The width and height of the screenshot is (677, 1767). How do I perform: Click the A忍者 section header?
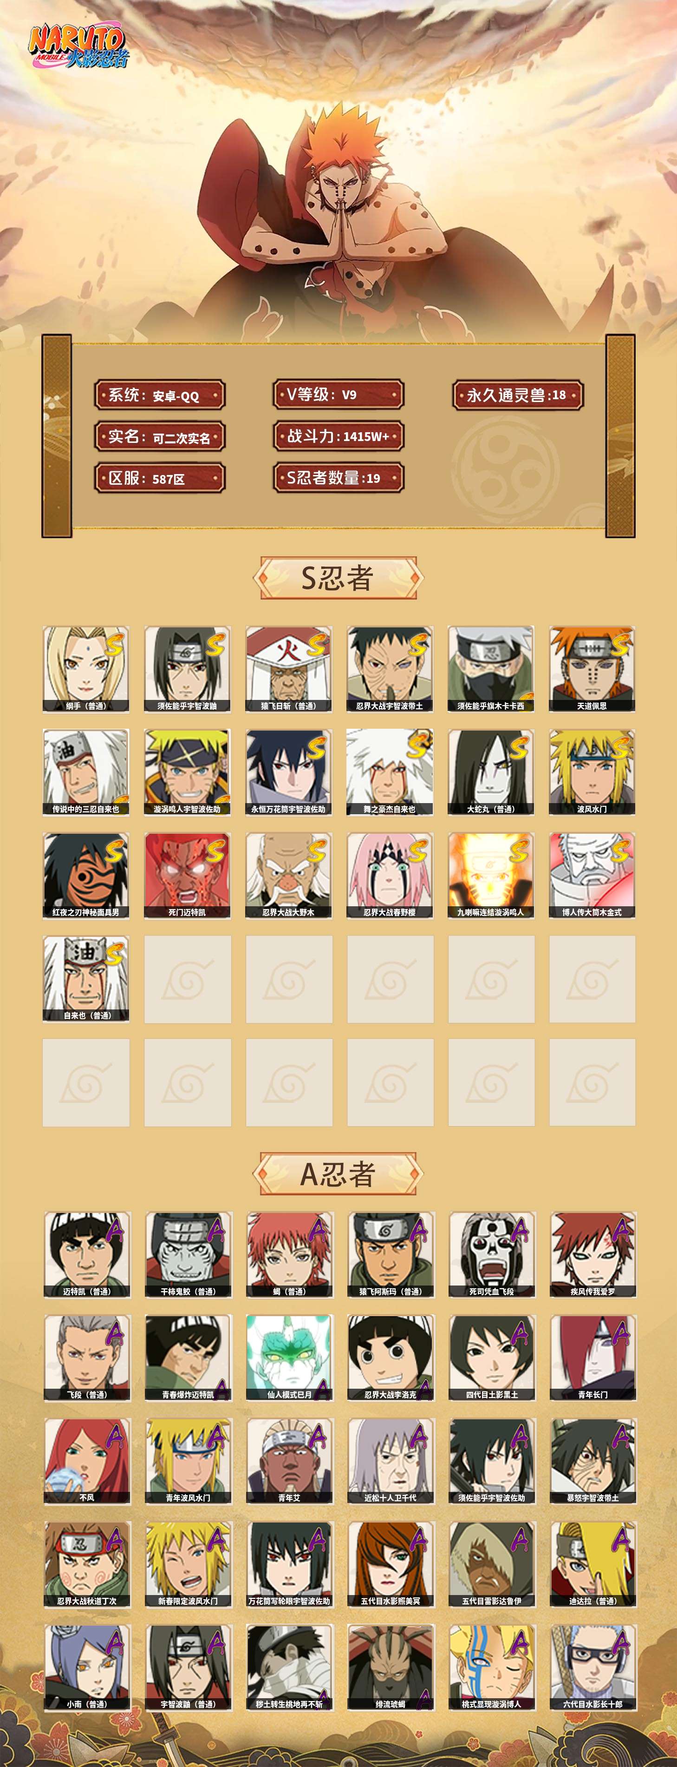[x=338, y=1174]
